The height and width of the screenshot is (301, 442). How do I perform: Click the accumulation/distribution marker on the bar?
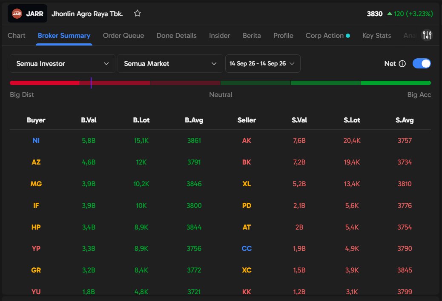pos(91,83)
